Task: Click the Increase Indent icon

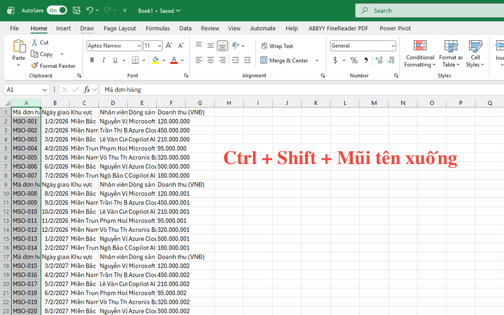Action: (247, 60)
